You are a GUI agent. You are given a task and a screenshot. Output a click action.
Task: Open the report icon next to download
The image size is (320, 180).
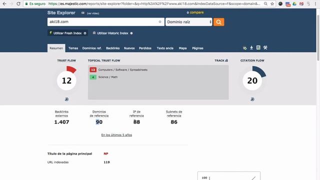(x=258, y=48)
